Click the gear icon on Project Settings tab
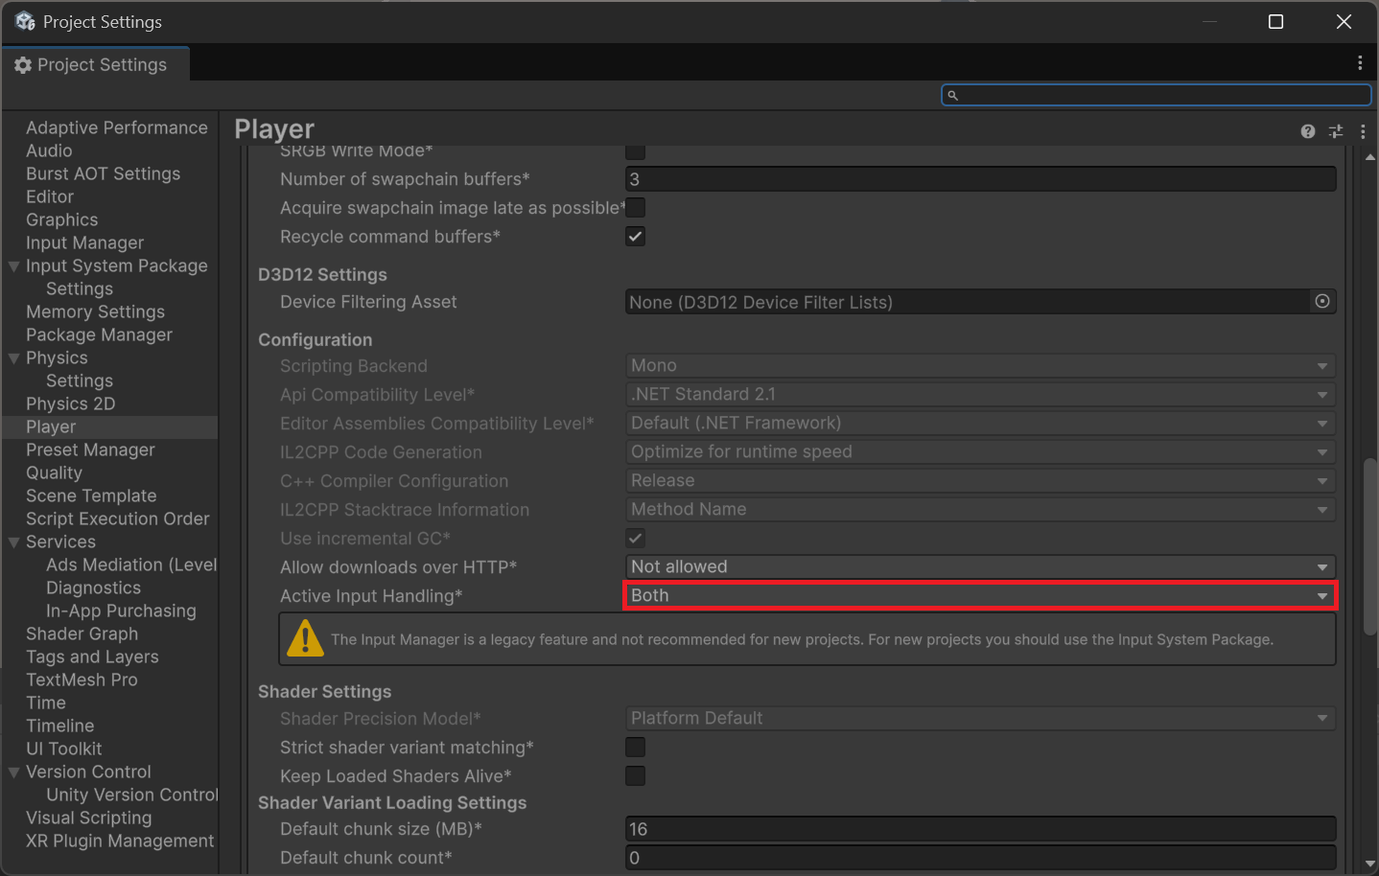Image resolution: width=1379 pixels, height=876 pixels. tap(23, 65)
